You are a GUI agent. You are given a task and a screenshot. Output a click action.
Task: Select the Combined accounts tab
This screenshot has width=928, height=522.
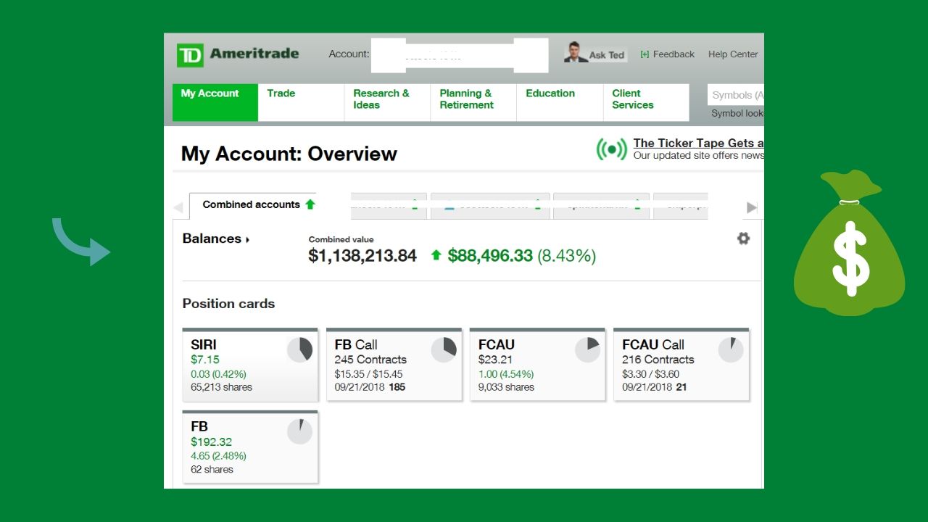click(x=253, y=205)
